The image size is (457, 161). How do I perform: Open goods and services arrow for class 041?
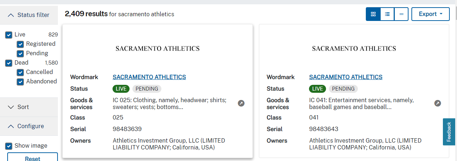point(437,103)
